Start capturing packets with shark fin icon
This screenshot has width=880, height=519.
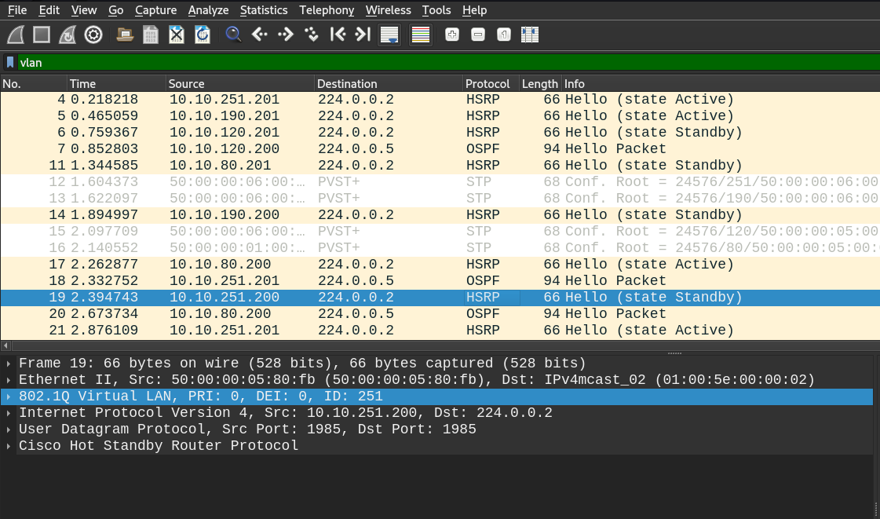pyautogui.click(x=16, y=35)
